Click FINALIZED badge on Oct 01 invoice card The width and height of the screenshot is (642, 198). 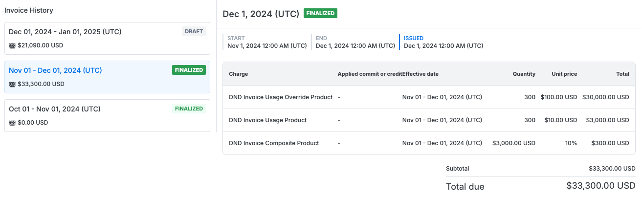point(189,109)
